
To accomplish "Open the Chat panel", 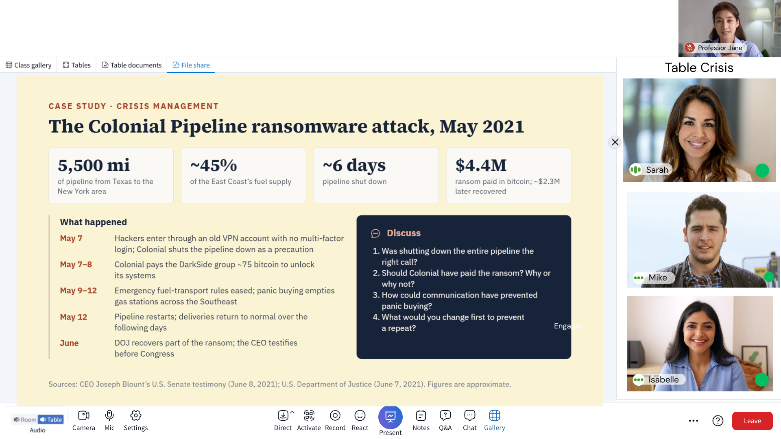I will [470, 421].
